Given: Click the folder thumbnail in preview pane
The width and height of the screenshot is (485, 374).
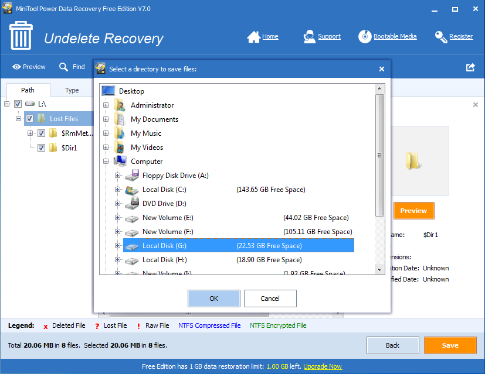Looking at the screenshot, I should click(412, 160).
